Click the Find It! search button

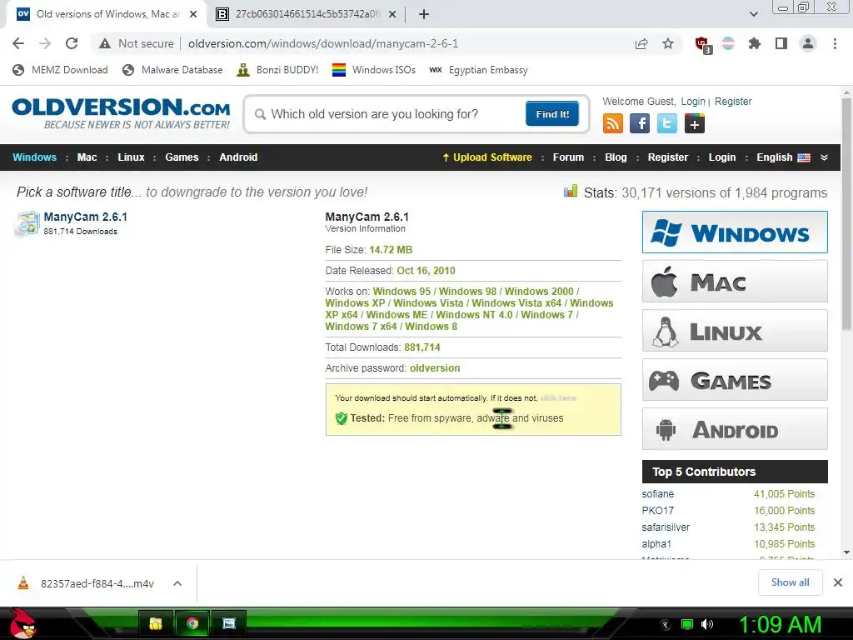click(x=552, y=113)
